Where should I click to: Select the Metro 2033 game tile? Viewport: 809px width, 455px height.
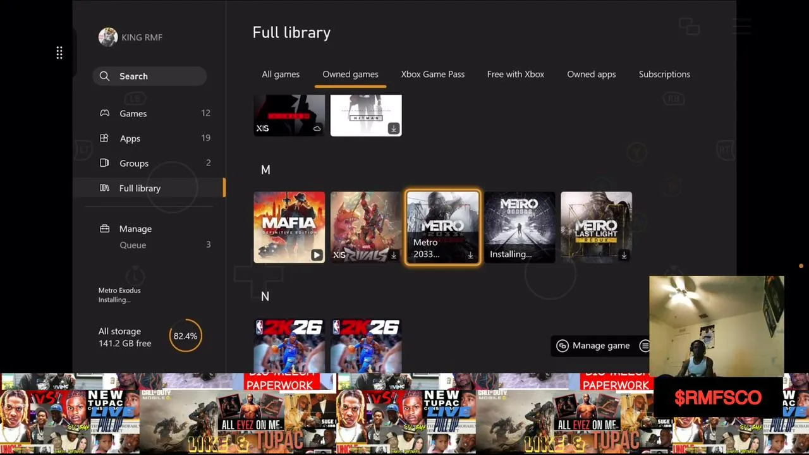pyautogui.click(x=442, y=227)
